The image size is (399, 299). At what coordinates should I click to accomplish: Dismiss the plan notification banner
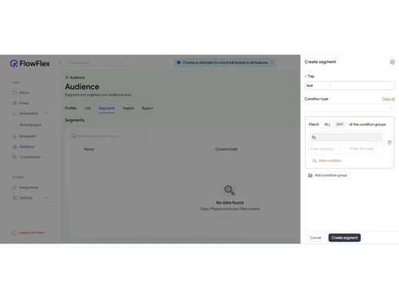click(272, 62)
